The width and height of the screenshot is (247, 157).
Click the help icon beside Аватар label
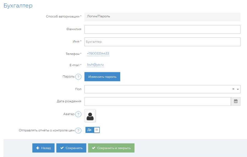coord(78,114)
